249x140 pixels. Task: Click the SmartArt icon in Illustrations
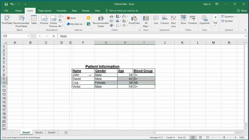(60, 21)
